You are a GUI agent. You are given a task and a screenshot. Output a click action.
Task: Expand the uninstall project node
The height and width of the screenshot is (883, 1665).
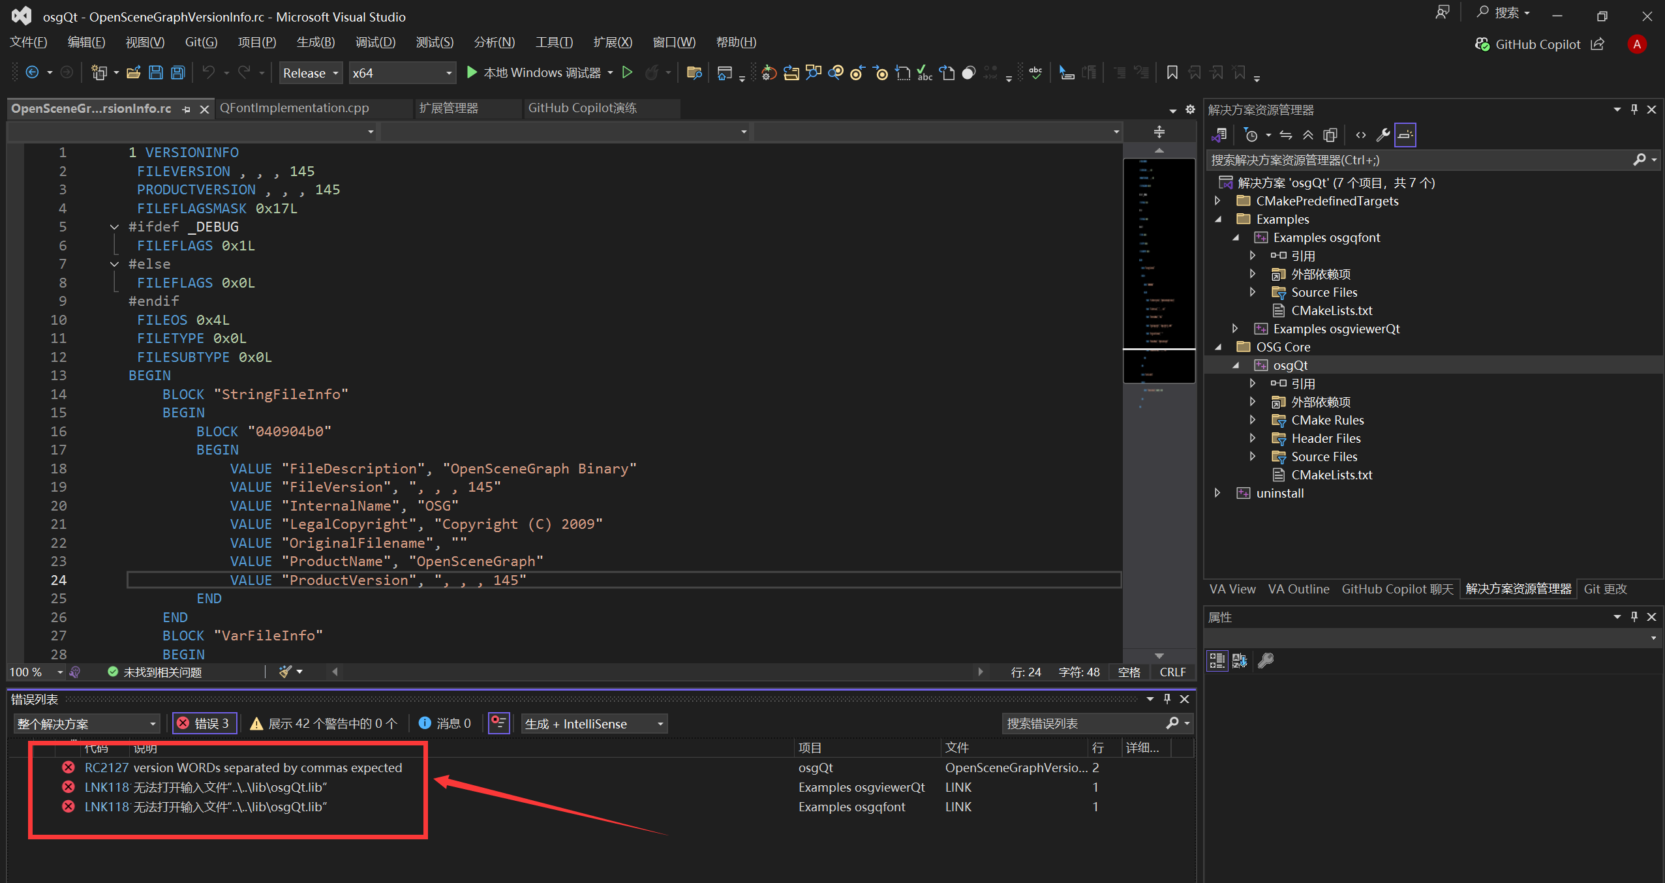pos(1217,493)
